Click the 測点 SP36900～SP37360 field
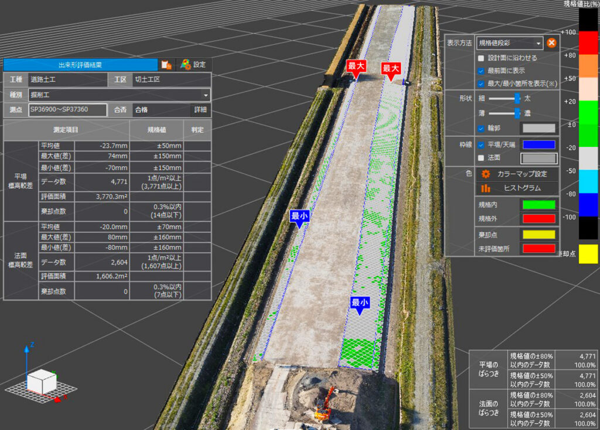The image size is (600, 430). coord(67,109)
